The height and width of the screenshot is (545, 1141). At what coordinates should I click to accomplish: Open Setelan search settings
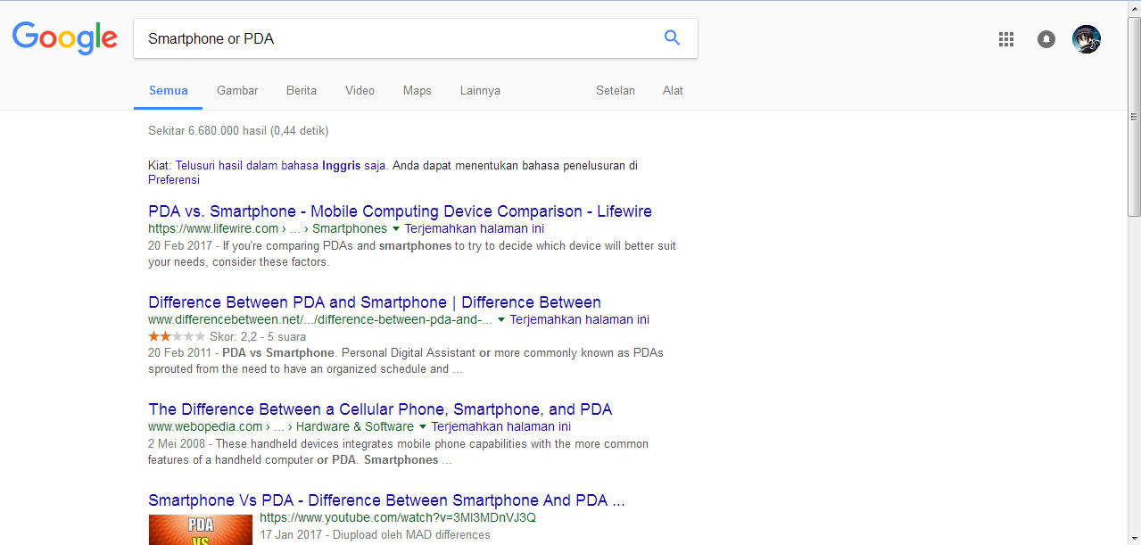616,90
